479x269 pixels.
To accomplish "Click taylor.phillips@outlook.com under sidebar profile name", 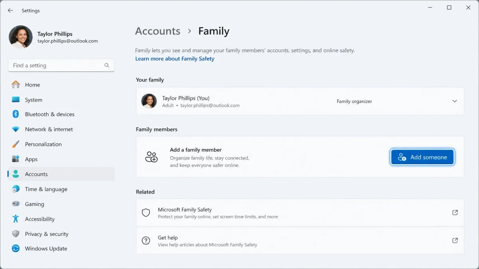I will click(67, 41).
